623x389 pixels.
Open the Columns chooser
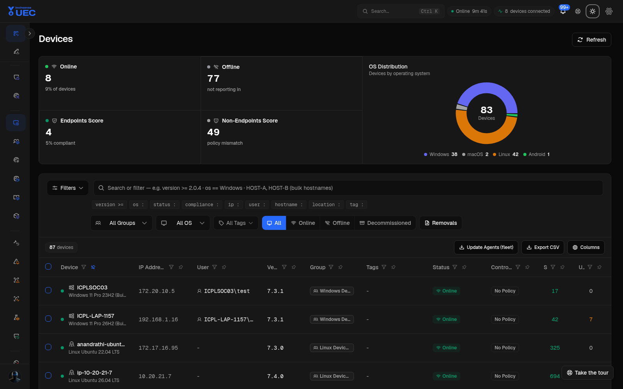tap(586, 247)
